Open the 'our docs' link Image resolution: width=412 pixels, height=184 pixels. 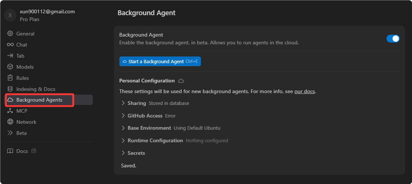pos(304,91)
